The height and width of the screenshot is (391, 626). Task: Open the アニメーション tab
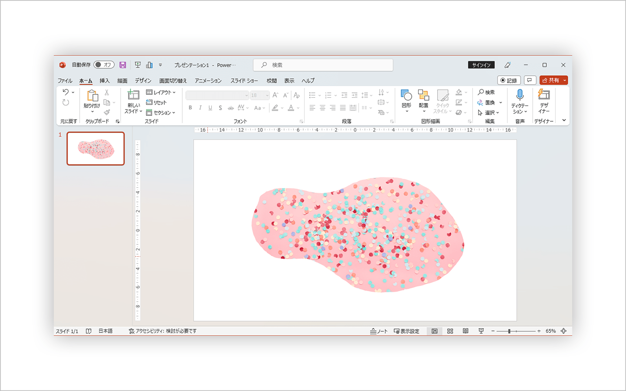207,80
